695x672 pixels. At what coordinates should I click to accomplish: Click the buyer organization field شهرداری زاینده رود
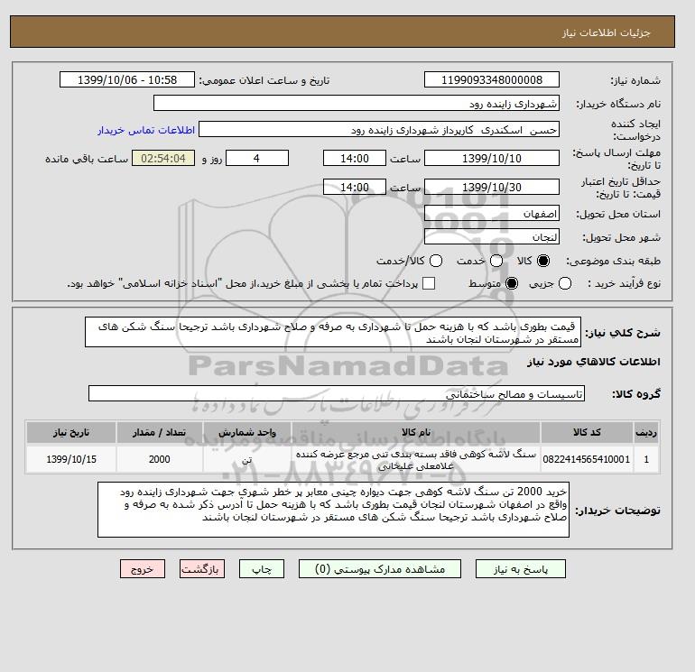(x=357, y=103)
